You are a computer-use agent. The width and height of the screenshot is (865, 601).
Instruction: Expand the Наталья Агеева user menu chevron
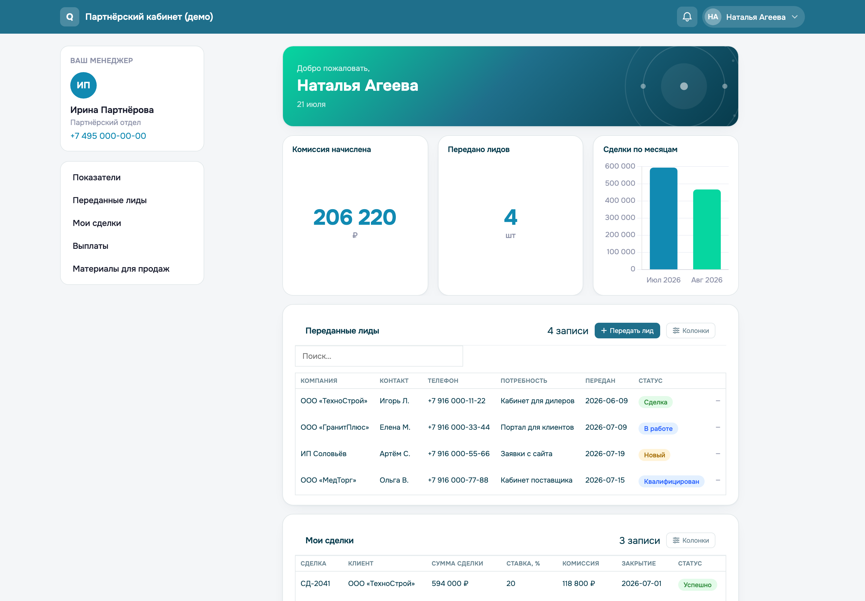(795, 17)
